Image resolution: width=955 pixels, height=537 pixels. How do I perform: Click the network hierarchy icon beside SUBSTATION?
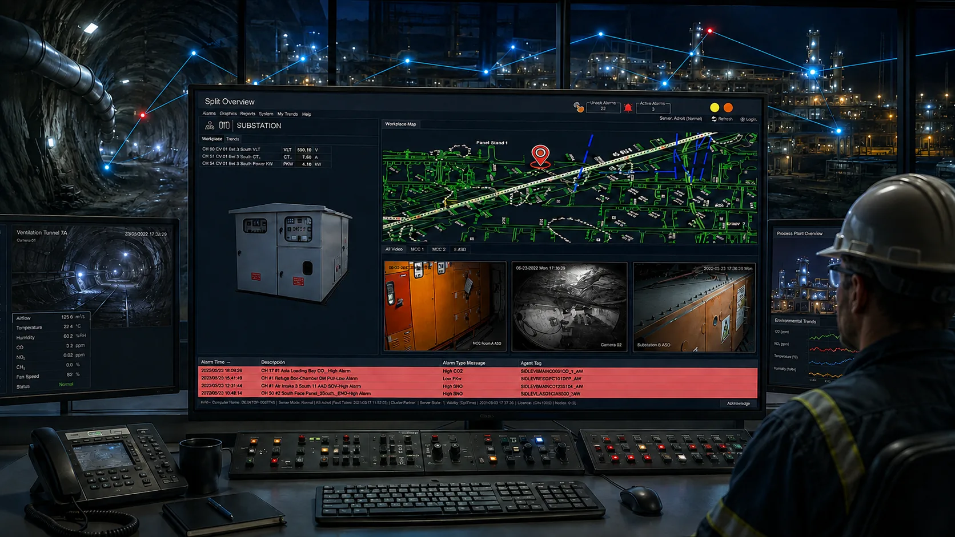(210, 126)
